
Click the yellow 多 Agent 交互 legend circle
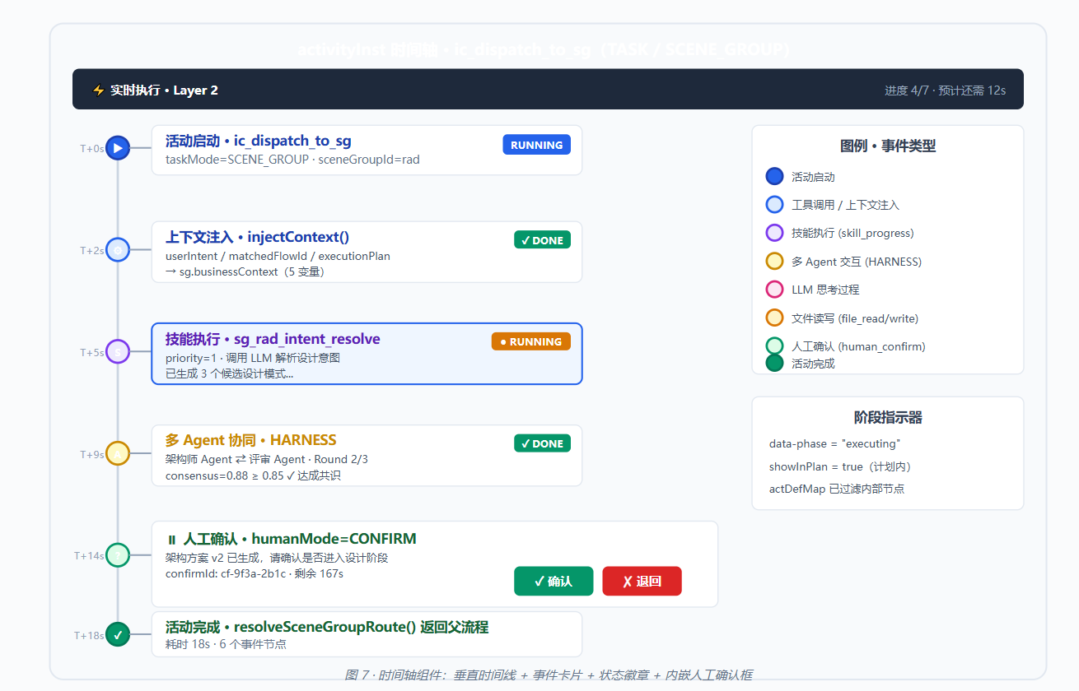774,261
